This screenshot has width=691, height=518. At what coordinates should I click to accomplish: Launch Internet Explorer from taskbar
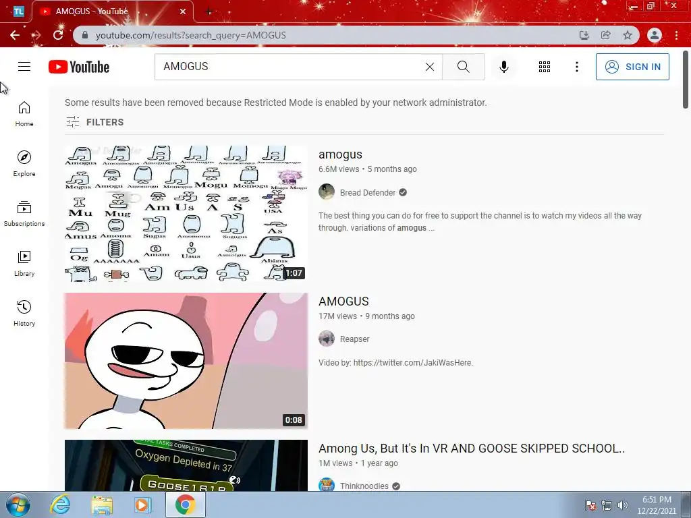(x=60, y=505)
